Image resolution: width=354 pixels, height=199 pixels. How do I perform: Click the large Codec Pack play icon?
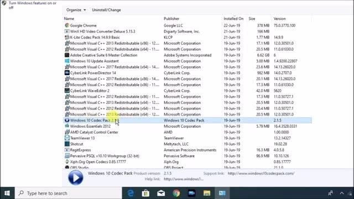tap(76, 177)
